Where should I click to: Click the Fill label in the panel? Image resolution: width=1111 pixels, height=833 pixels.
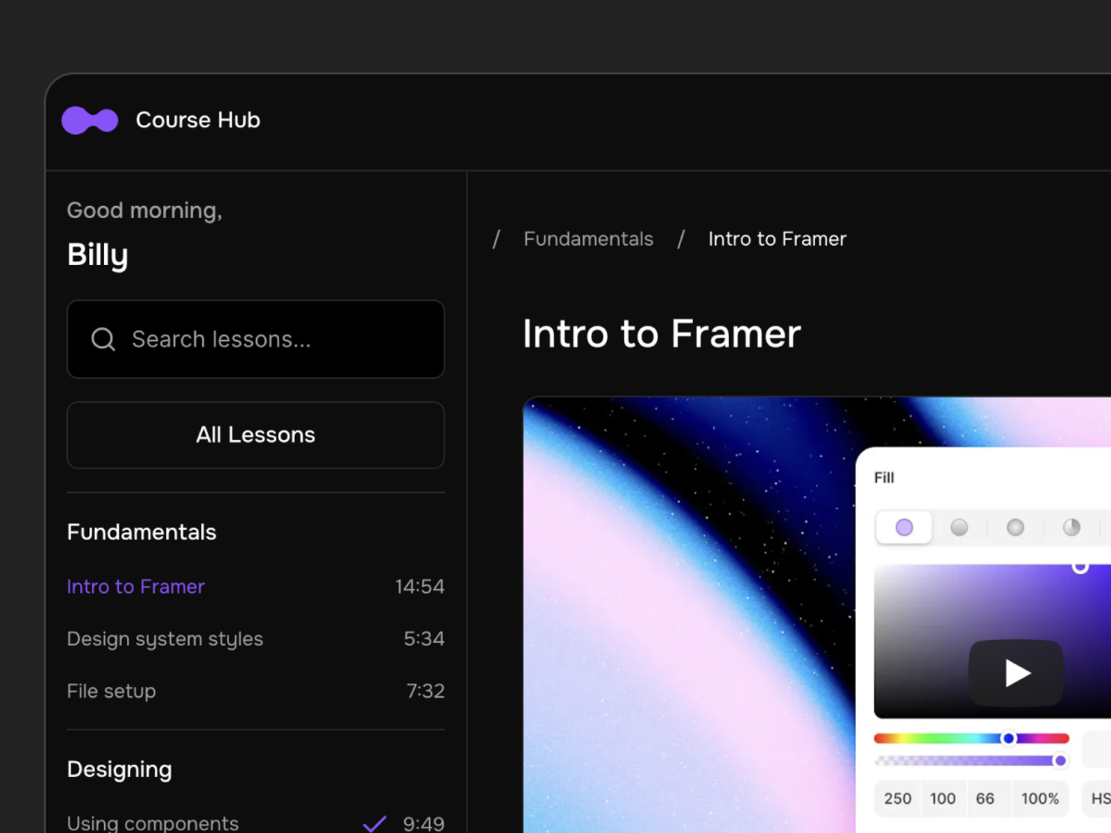click(884, 478)
